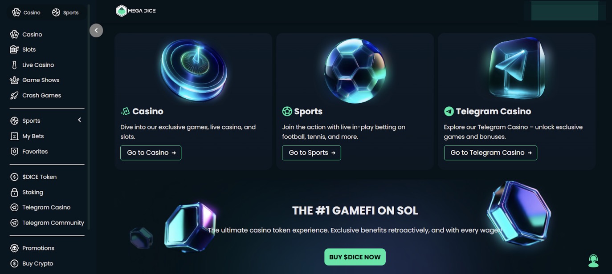Click the Promotions icon
This screenshot has height=274, width=612.
coord(14,248)
